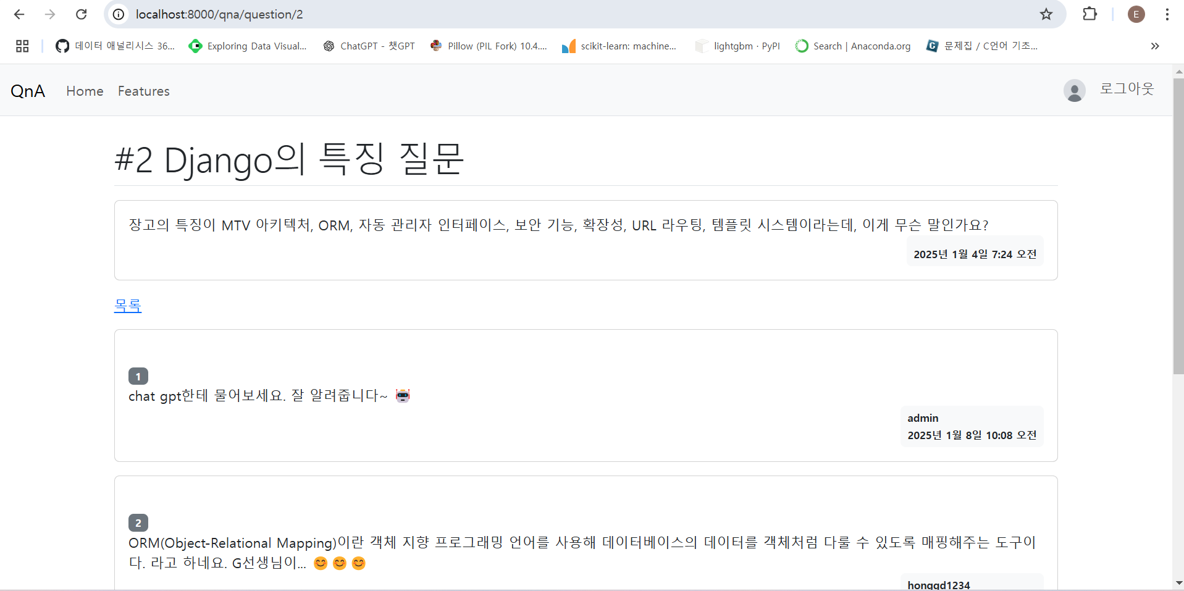Show more bookmarks via double chevron
Screen dimensions: 1184x591
1155,46
